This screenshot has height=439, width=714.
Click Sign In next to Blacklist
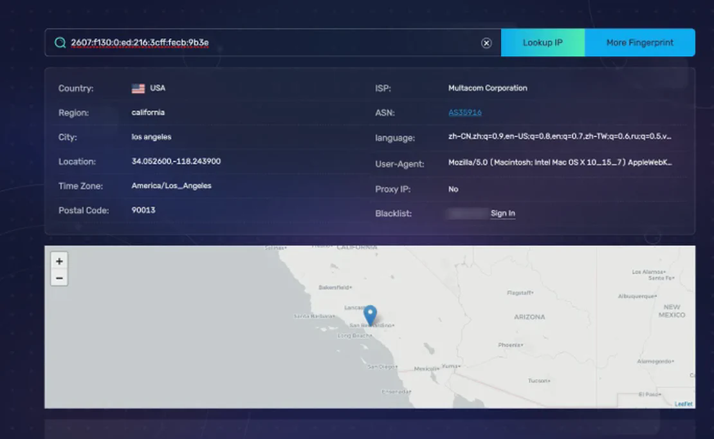click(x=502, y=214)
